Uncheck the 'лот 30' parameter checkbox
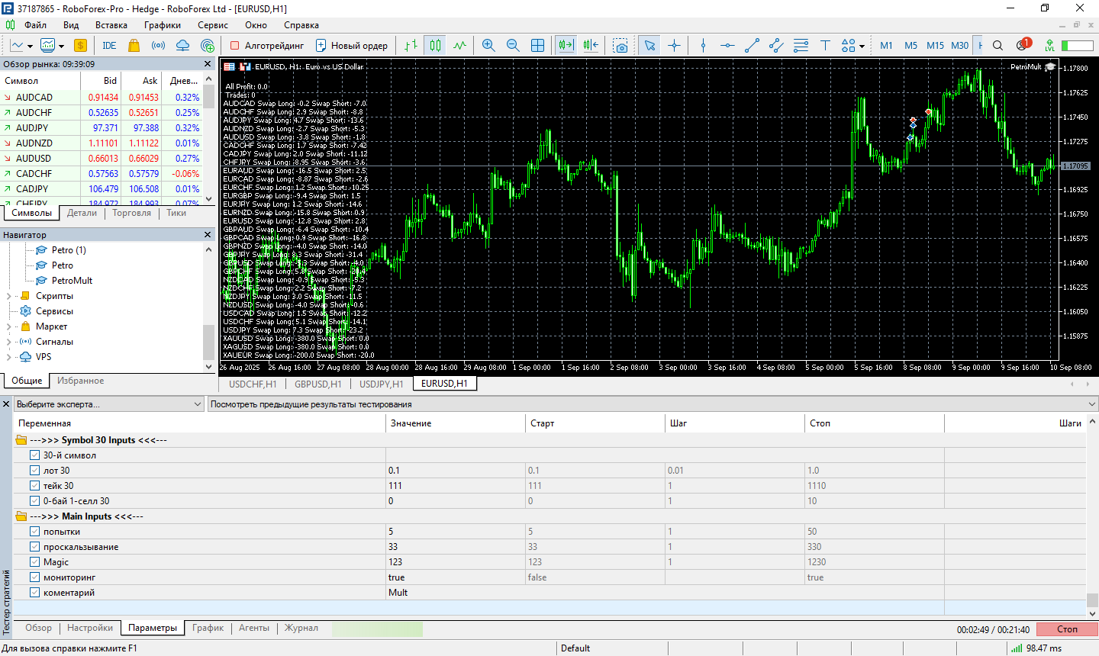The image size is (1099, 656). coord(34,471)
